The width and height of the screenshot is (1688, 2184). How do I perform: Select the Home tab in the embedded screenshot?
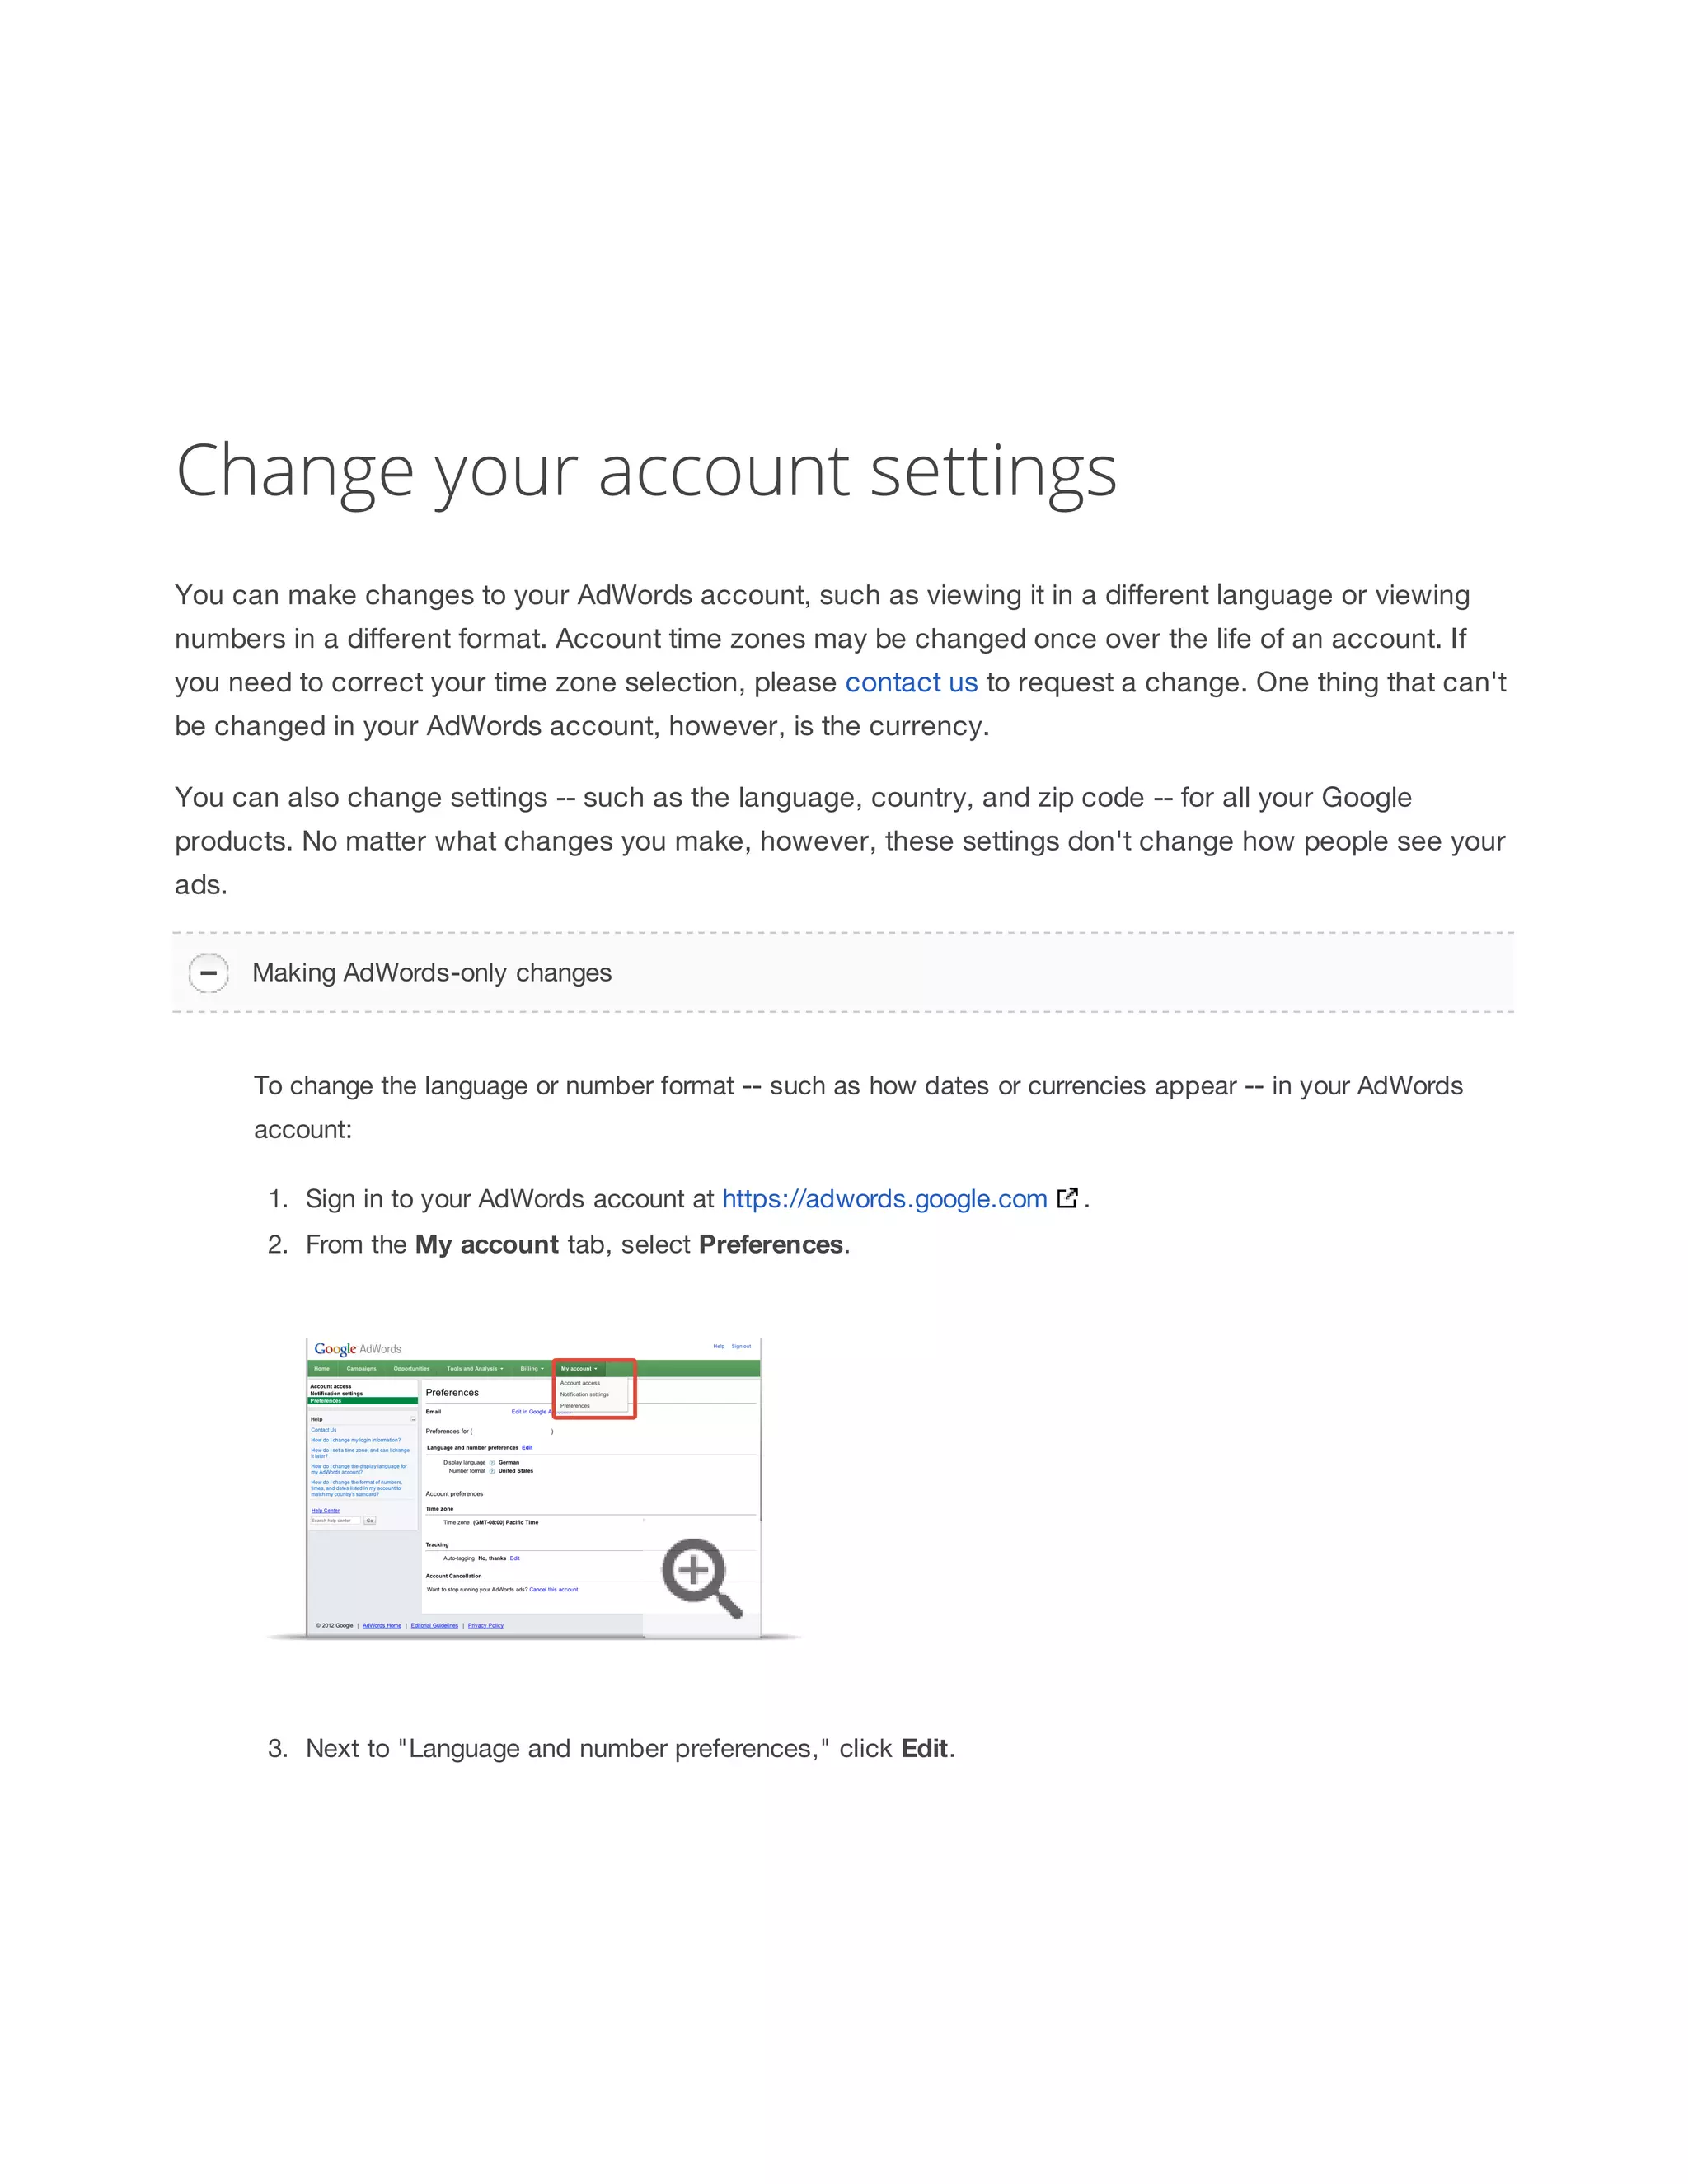coord(322,1369)
